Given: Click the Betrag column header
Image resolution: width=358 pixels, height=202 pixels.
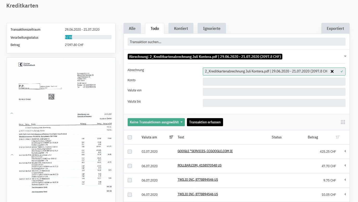Looking at the screenshot, I should [x=313, y=137].
